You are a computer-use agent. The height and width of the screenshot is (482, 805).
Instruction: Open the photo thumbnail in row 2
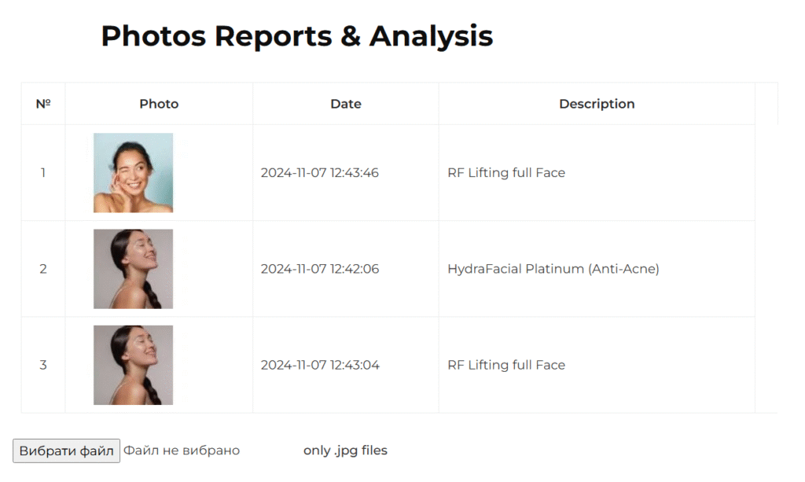click(x=133, y=269)
